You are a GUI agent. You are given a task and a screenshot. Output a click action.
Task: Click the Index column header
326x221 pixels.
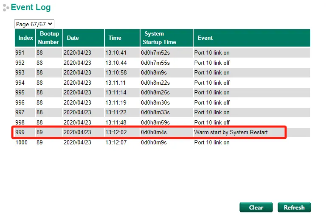coord(25,38)
